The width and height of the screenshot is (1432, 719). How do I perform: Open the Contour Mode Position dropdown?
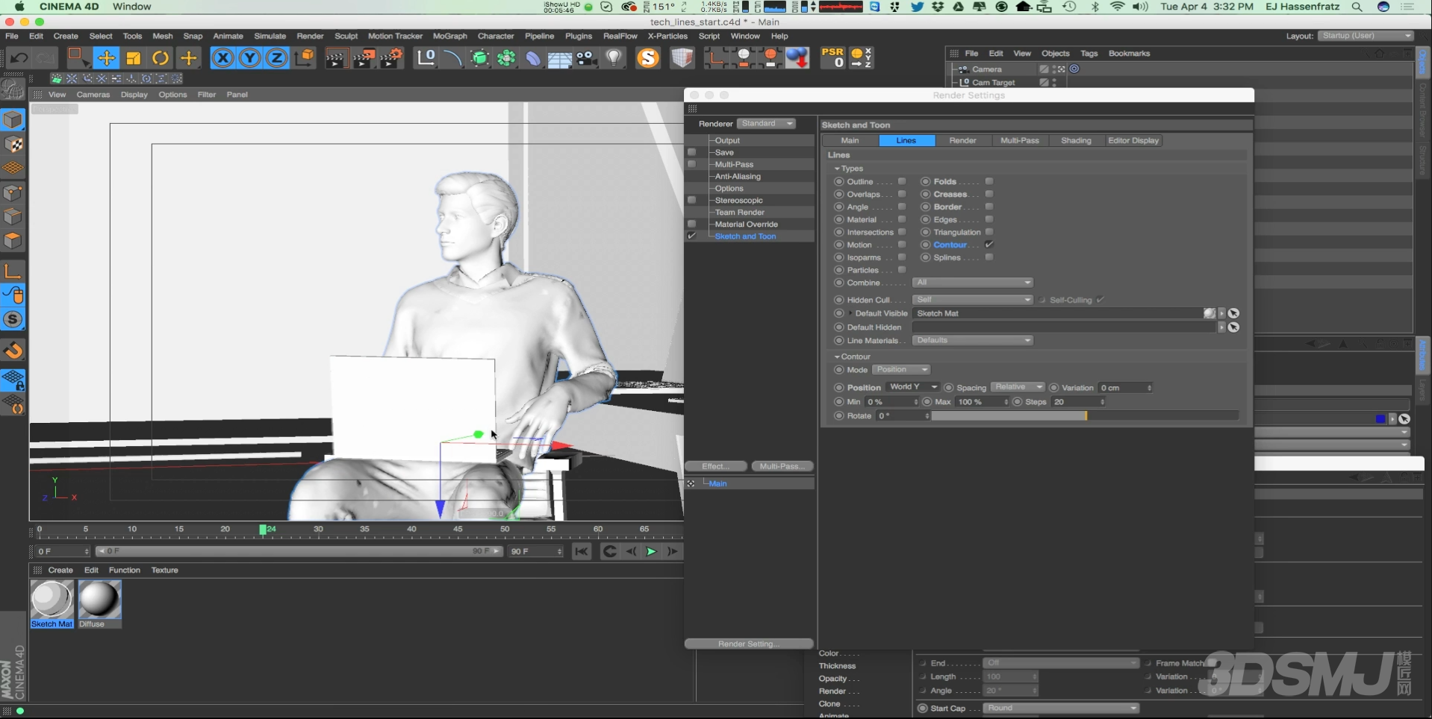902,370
